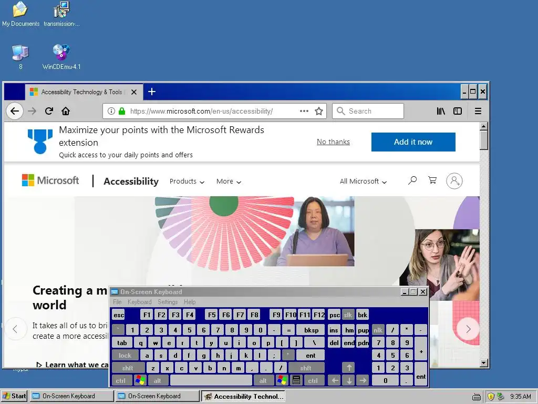Toggle the left ctrl key
This screenshot has width=538, height=404.
(120, 380)
